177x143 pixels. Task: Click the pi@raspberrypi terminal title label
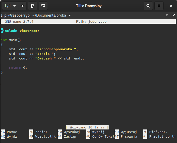coord(33,15)
